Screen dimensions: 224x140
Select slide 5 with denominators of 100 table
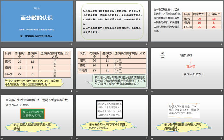[112, 68]
